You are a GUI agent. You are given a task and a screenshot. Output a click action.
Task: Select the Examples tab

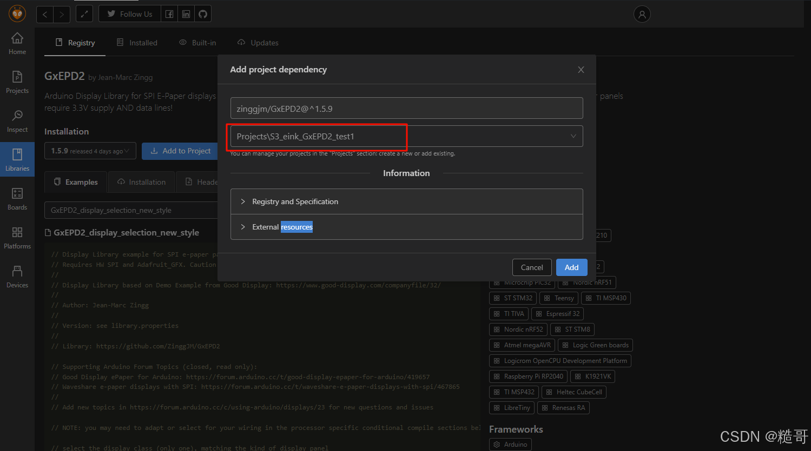[76, 182]
